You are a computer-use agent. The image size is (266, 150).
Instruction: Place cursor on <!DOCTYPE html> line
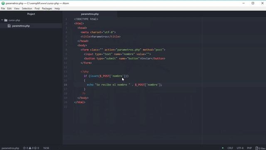(x=86, y=19)
